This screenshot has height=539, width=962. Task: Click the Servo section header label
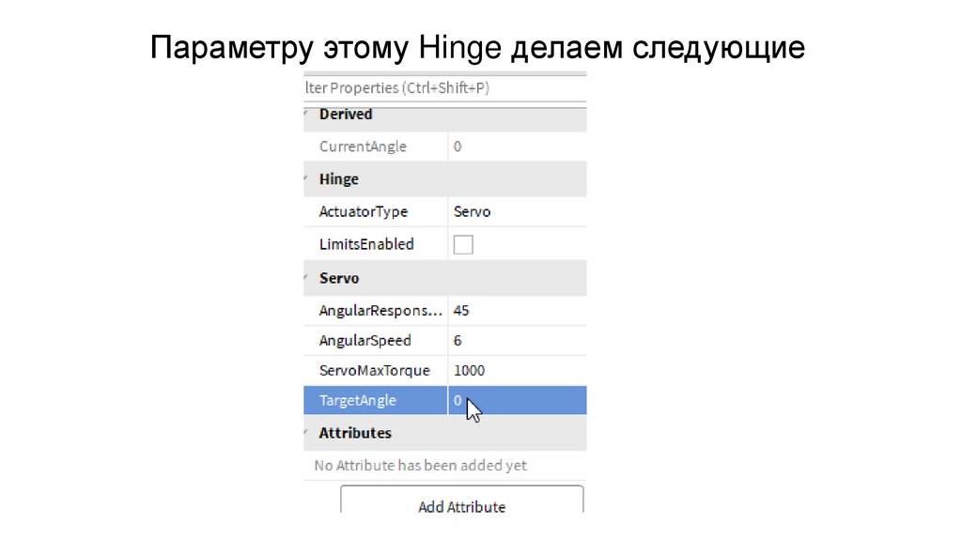pos(339,278)
